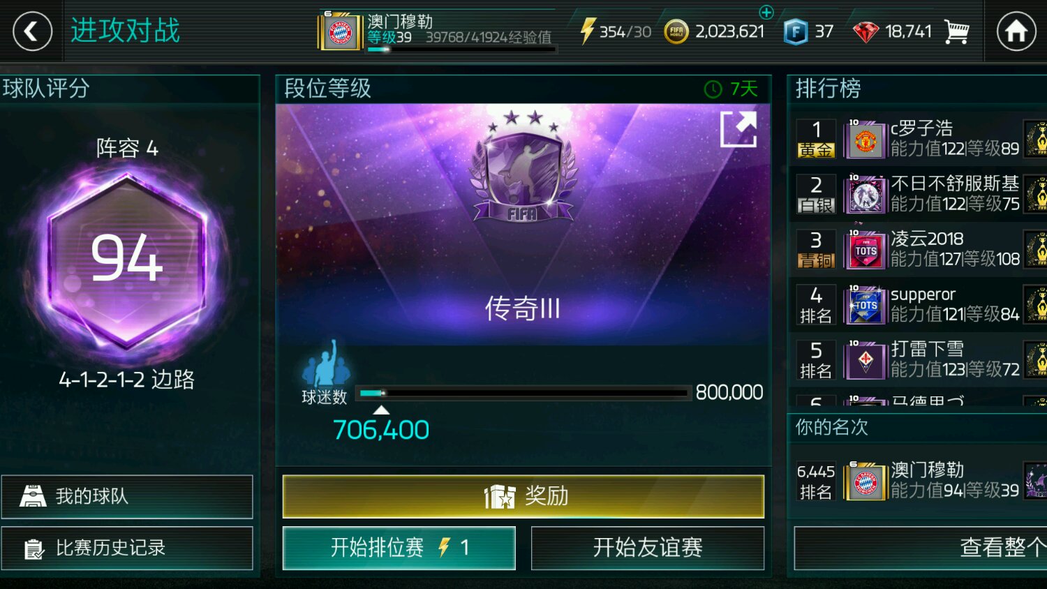Open the share arrow on the rank banner

pos(738,129)
